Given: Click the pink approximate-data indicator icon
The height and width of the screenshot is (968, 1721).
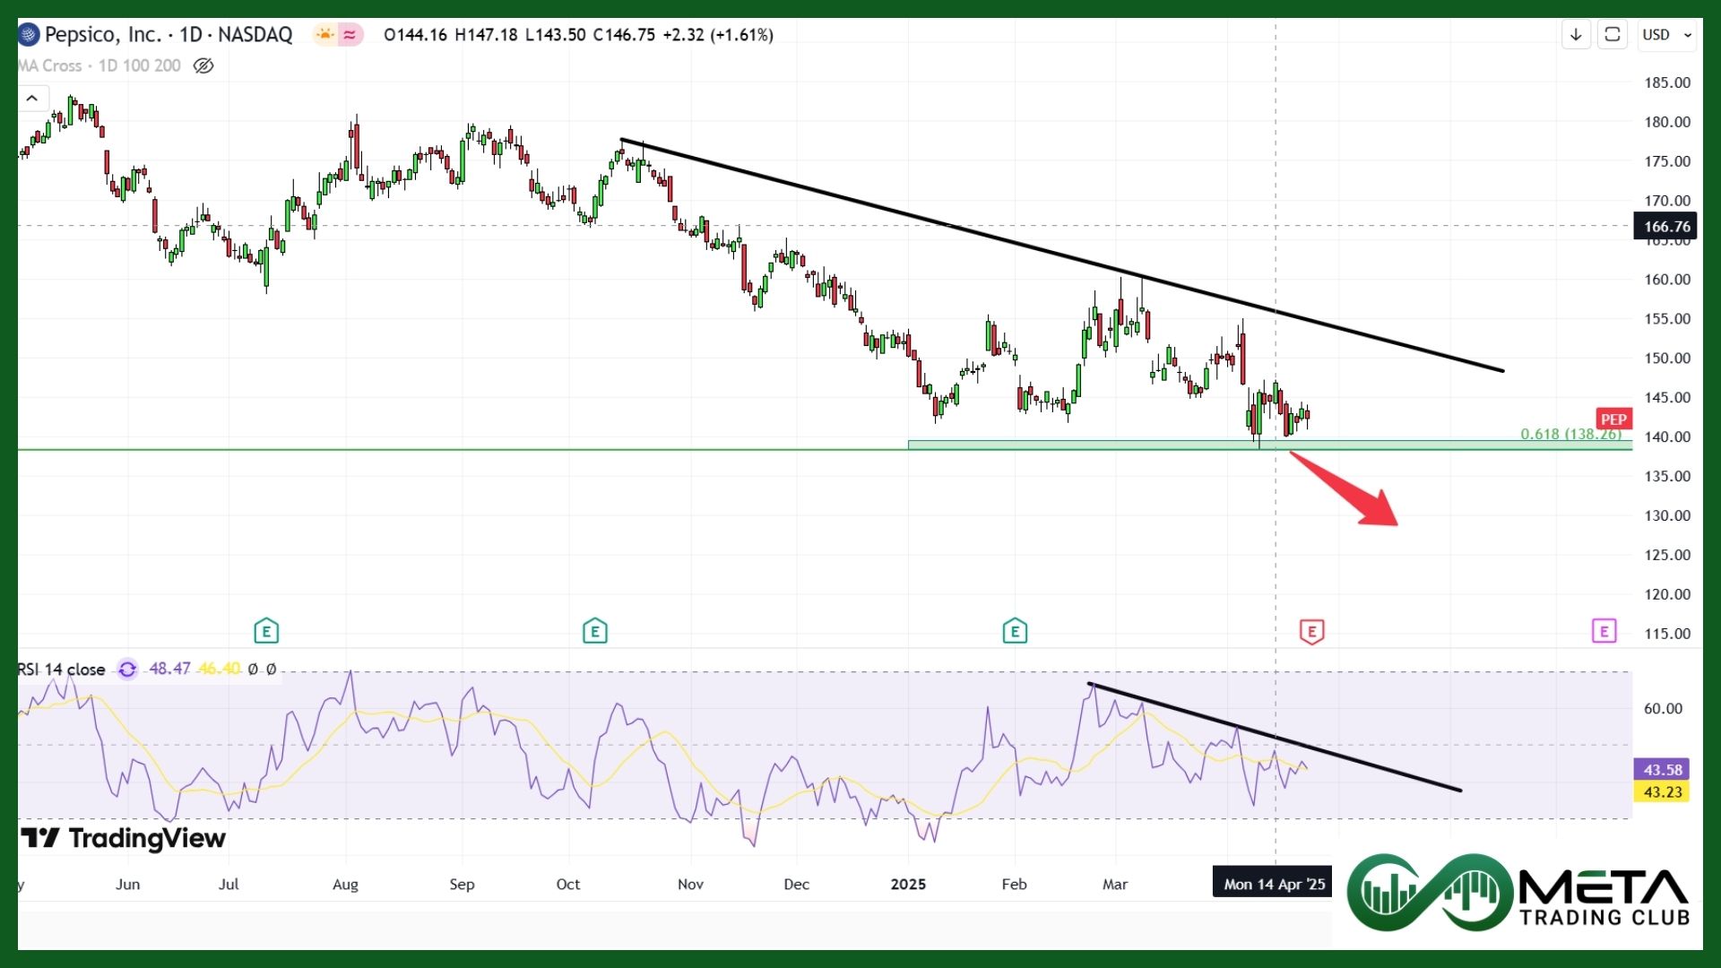Looking at the screenshot, I should point(350,35).
